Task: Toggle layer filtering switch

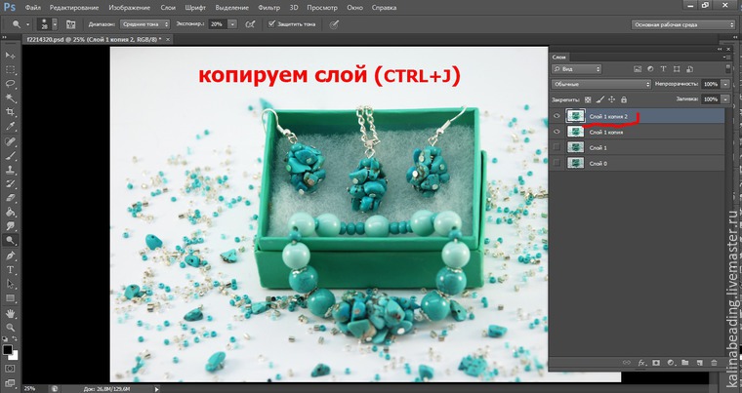Action: click(727, 69)
